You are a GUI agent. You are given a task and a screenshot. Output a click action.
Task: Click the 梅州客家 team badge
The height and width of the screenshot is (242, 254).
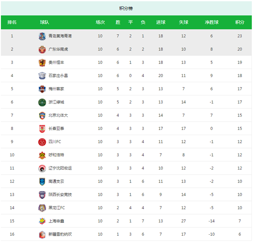click(x=42, y=89)
